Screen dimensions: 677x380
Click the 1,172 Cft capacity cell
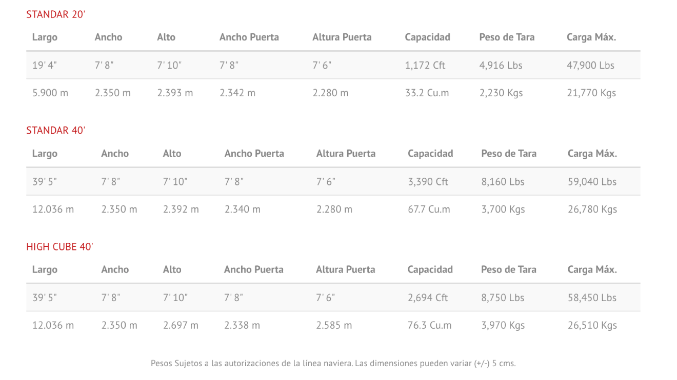click(x=425, y=66)
